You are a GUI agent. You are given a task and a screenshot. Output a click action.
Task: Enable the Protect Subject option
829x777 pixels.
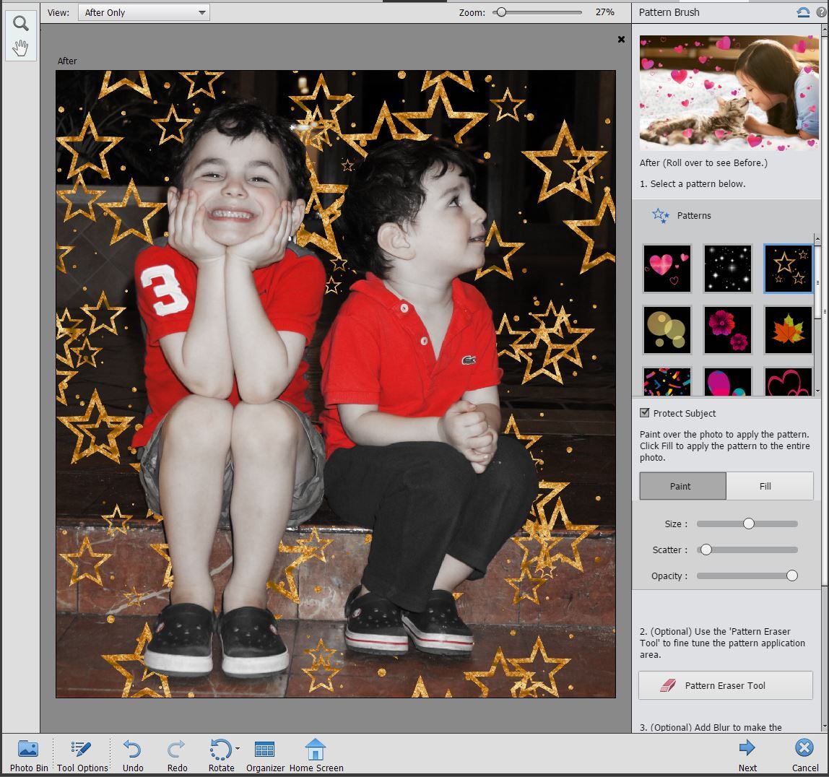coord(643,413)
